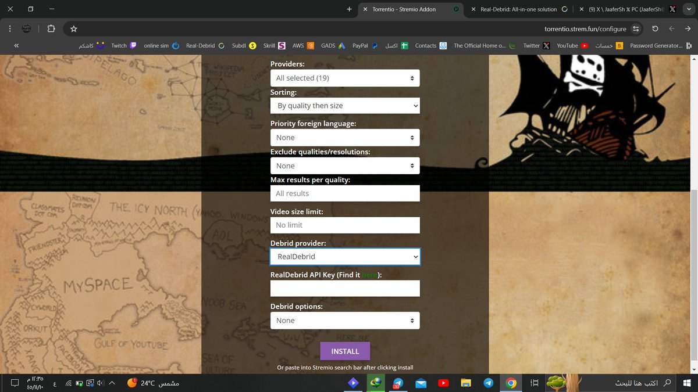Viewport: 698px width, 392px height.
Task: Open the browser extensions puzzle icon
Action: coord(51,28)
